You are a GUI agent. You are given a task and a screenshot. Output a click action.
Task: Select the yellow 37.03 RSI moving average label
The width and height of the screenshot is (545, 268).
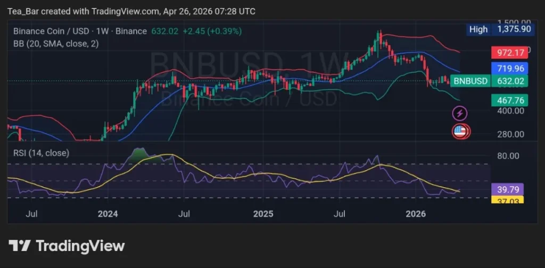click(x=508, y=199)
